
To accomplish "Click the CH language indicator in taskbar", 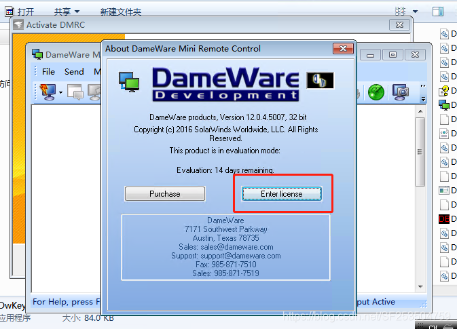I will point(433,327).
